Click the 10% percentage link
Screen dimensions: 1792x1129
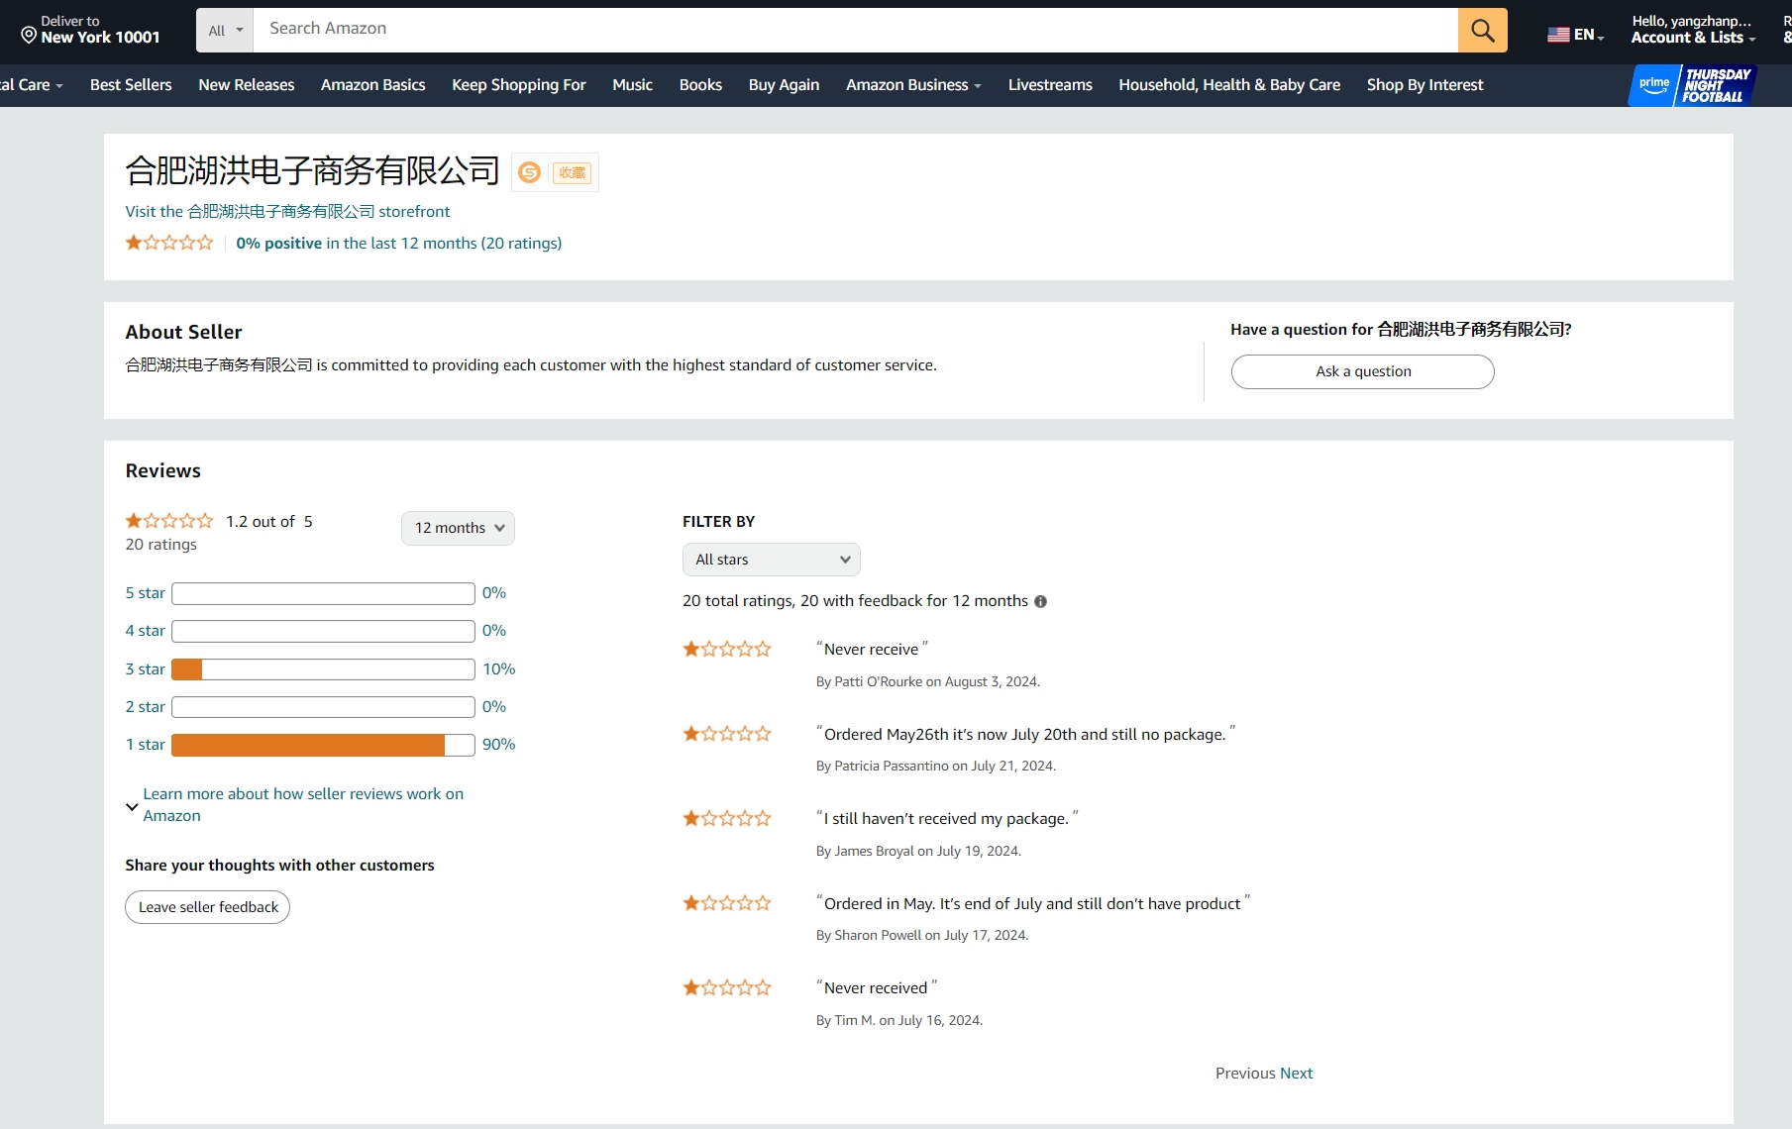(499, 669)
